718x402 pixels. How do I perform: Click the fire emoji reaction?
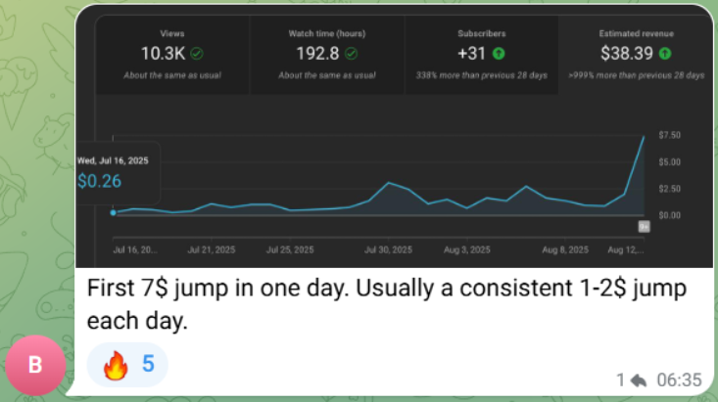[x=115, y=365]
